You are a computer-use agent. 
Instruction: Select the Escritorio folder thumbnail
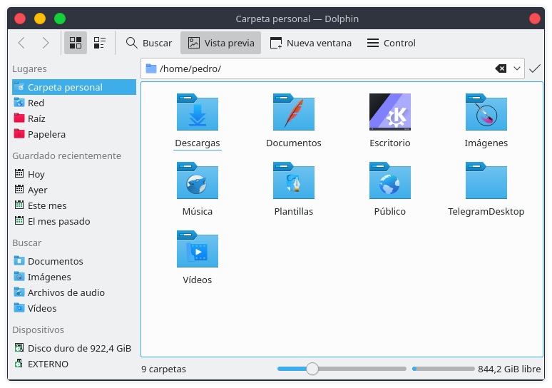pyautogui.click(x=389, y=112)
